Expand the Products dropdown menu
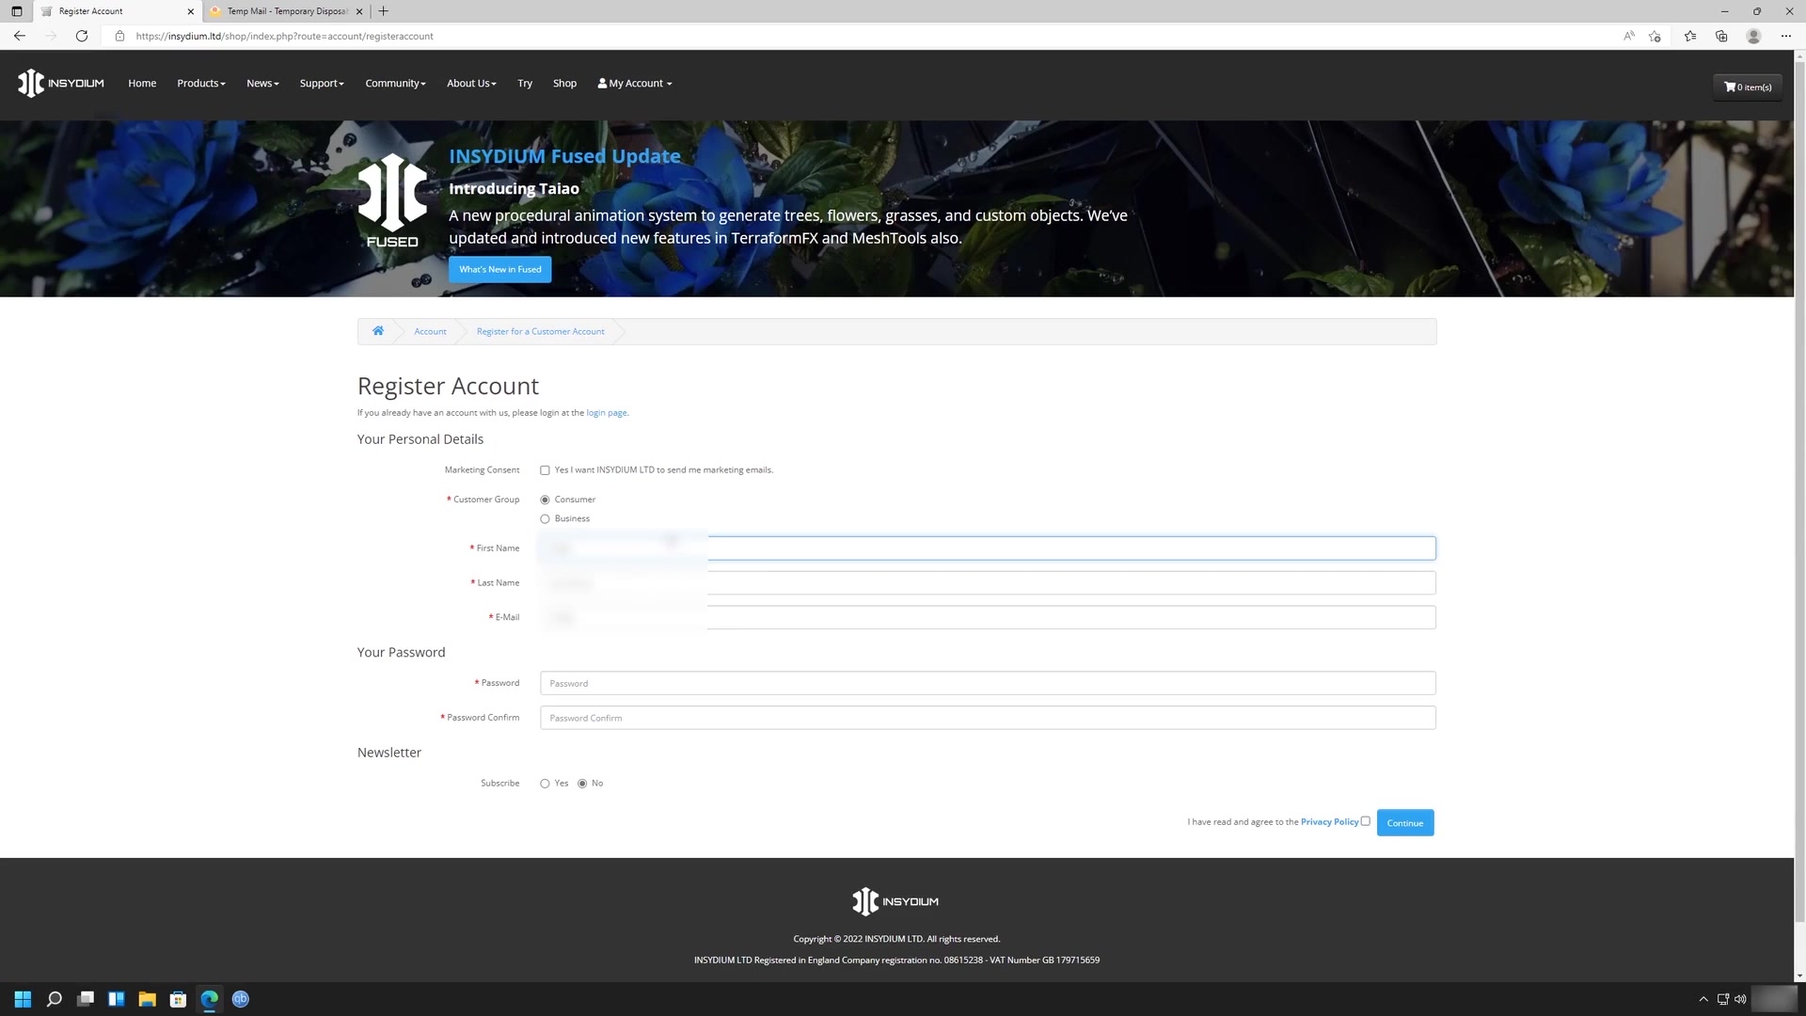The height and width of the screenshot is (1016, 1806). [200, 84]
